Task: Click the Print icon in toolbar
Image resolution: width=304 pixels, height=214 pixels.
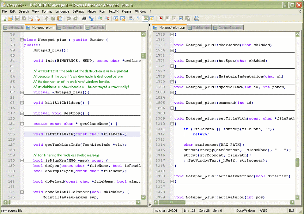Action: [x=197, y=19]
